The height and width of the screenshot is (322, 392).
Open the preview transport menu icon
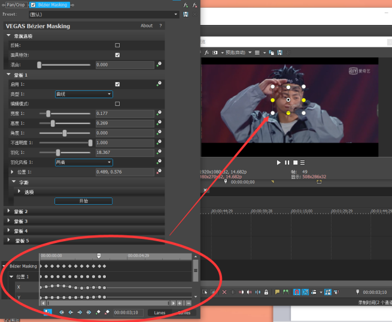point(302,163)
